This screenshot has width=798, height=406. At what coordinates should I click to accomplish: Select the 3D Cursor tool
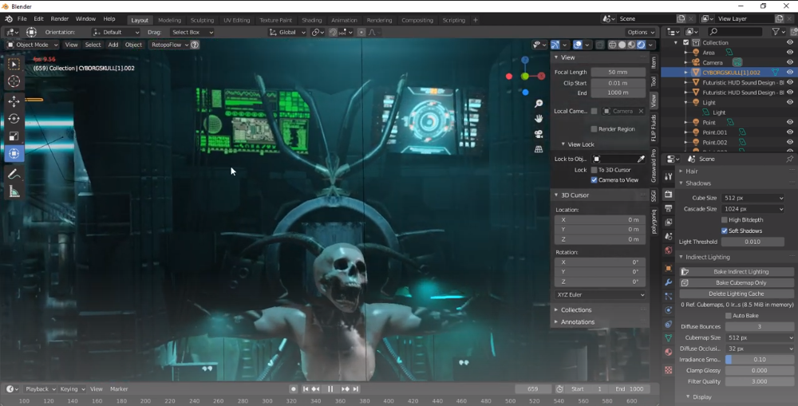pyautogui.click(x=14, y=81)
